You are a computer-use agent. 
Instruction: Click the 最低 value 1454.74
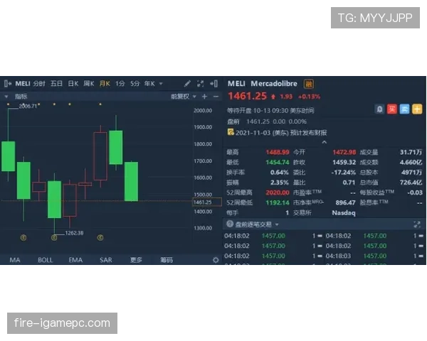pos(278,163)
